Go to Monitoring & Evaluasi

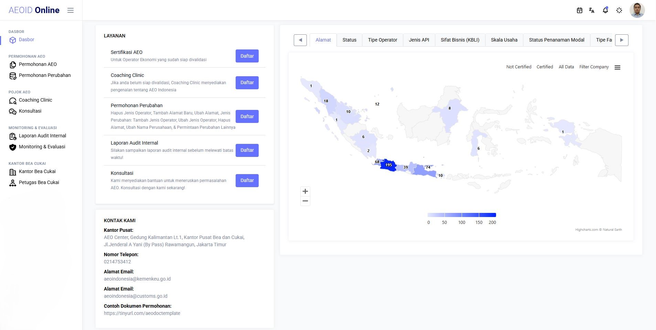[42, 147]
